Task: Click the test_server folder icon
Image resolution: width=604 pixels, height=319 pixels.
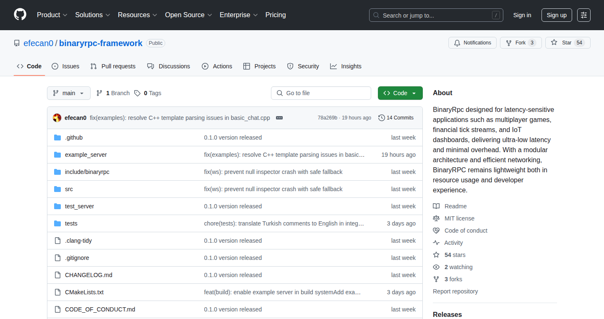Action: (57, 206)
